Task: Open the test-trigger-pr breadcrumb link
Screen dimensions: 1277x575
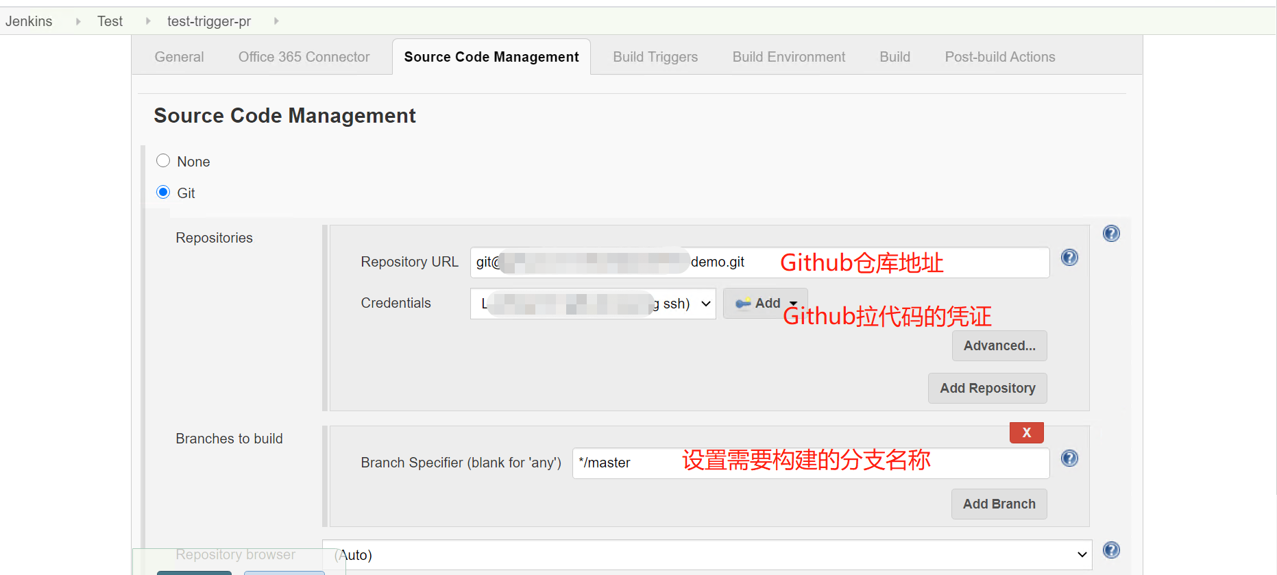Action: coord(209,21)
